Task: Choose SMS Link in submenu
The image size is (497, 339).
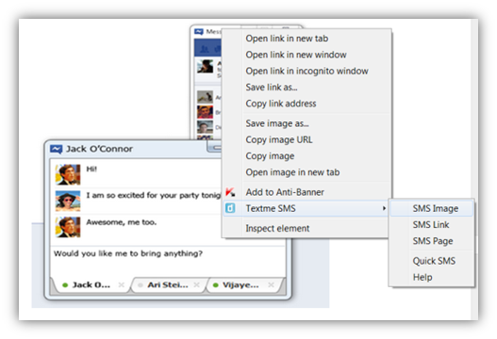Action: 432,225
